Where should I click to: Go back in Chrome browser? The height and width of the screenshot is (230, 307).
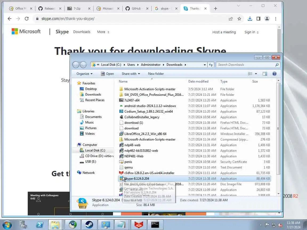tap(9, 19)
